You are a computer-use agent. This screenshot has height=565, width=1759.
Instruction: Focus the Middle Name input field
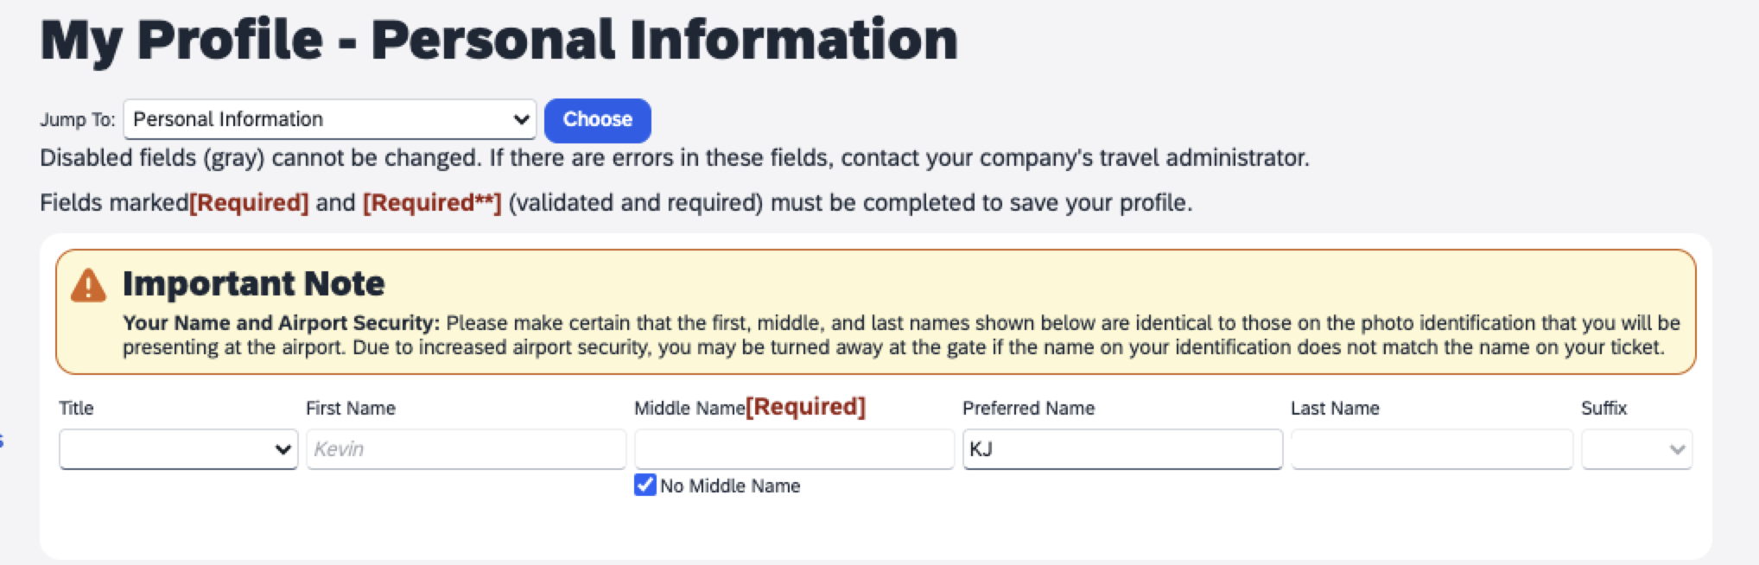pyautogui.click(x=794, y=450)
